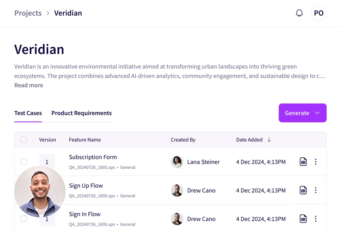Open the Sign Up Flow test case
341x232 pixels.
(86, 186)
